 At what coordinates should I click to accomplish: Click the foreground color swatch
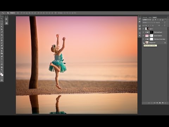[x=1, y=74]
